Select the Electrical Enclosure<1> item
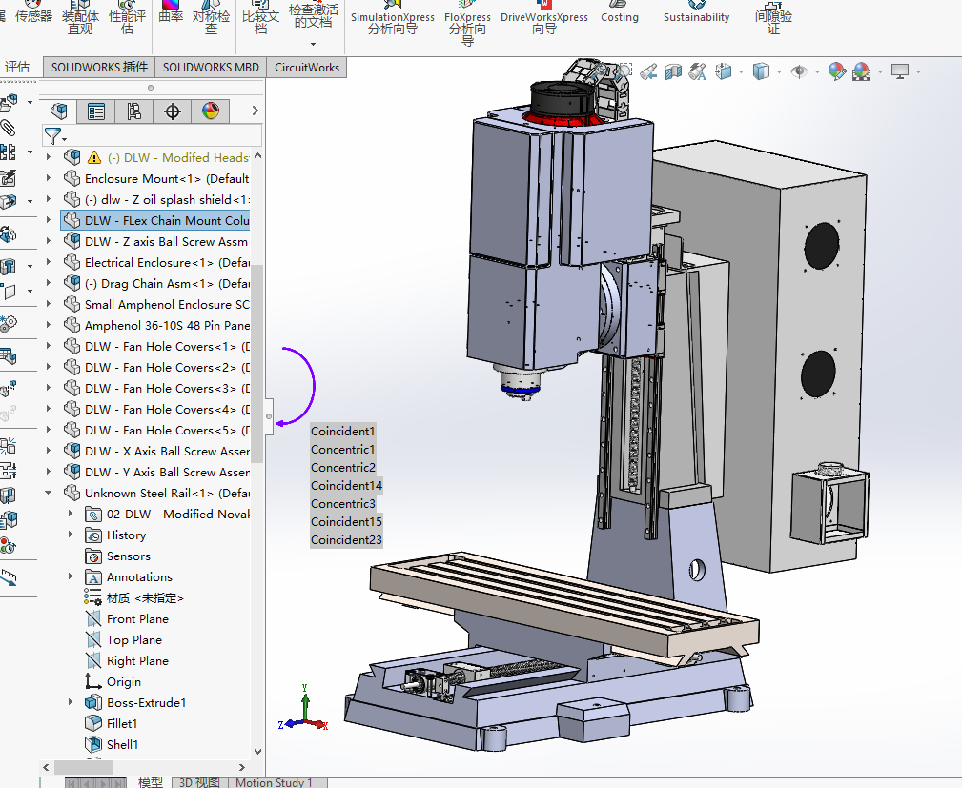Image resolution: width=962 pixels, height=788 pixels. coord(157,262)
